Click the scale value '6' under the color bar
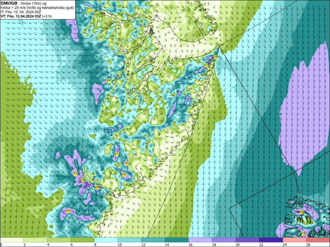This screenshot has height=247, width=330. (x=72, y=245)
